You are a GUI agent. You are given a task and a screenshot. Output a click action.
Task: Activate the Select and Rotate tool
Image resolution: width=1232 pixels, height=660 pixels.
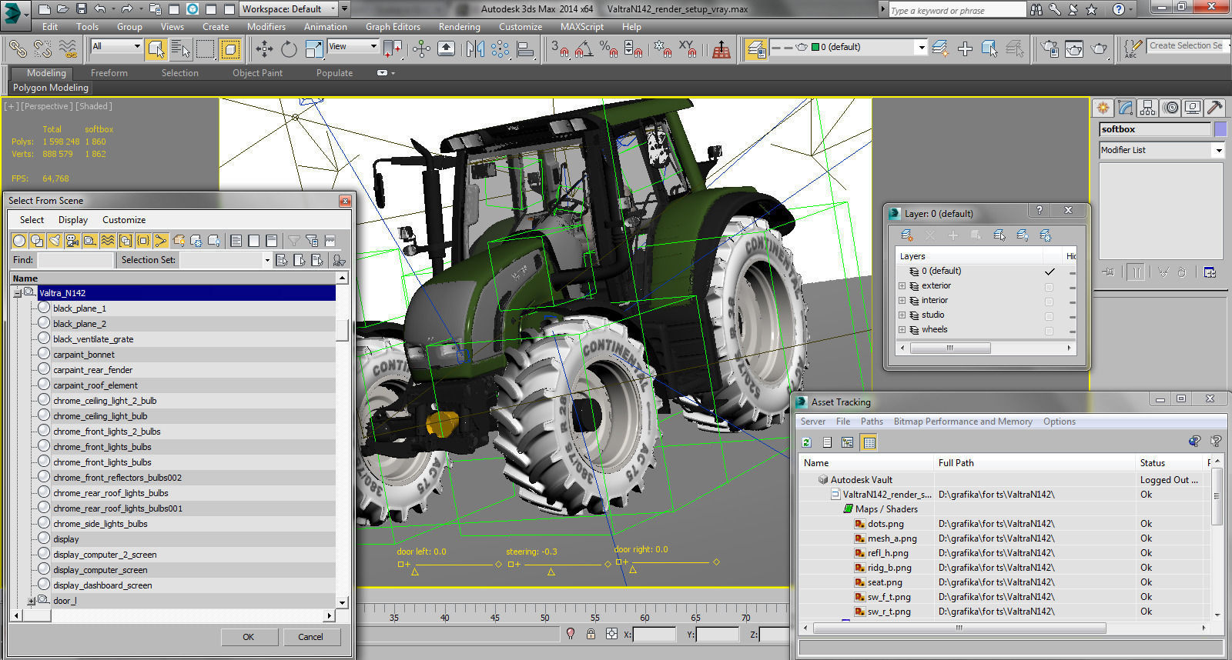289,49
